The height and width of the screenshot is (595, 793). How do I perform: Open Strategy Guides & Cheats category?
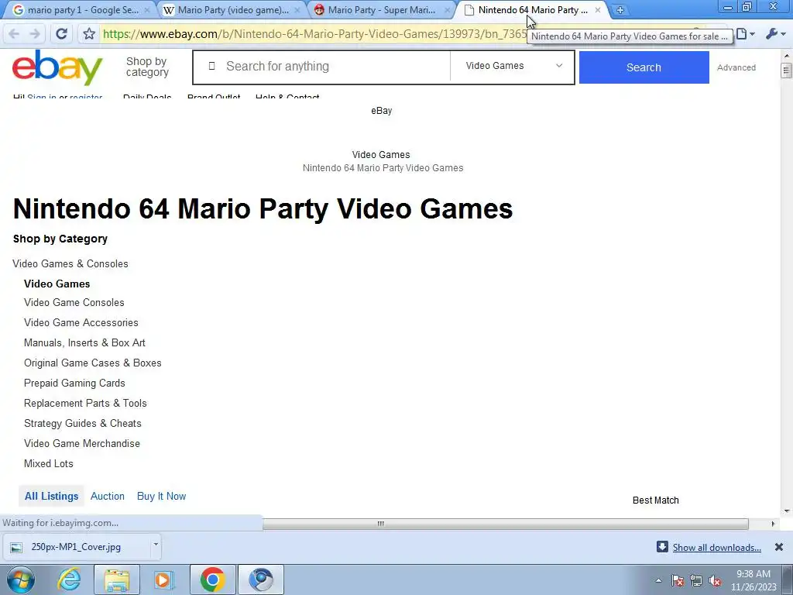pyautogui.click(x=82, y=423)
